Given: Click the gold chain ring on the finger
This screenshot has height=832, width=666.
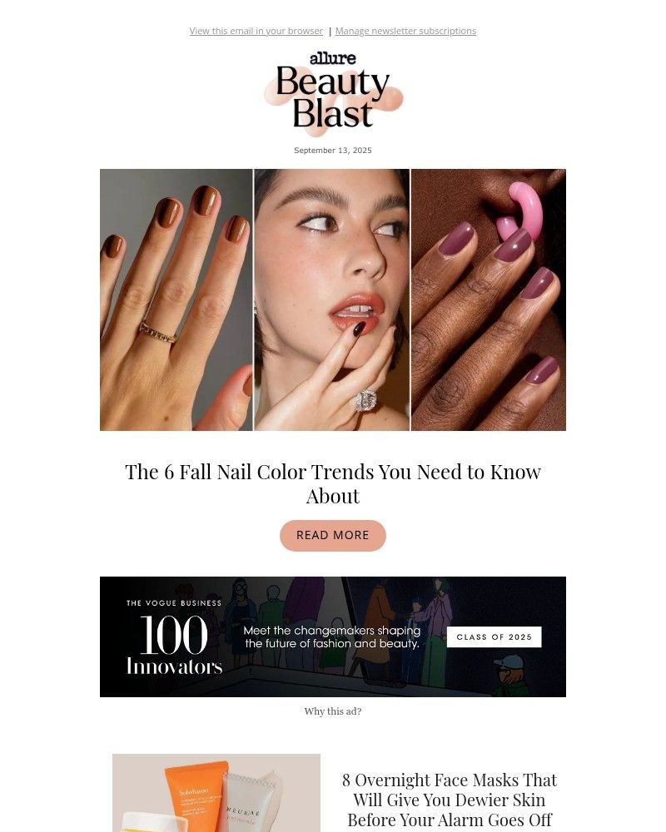Looking at the screenshot, I should coord(158,333).
